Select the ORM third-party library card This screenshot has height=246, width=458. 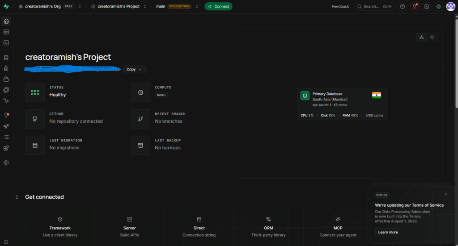click(x=268, y=227)
